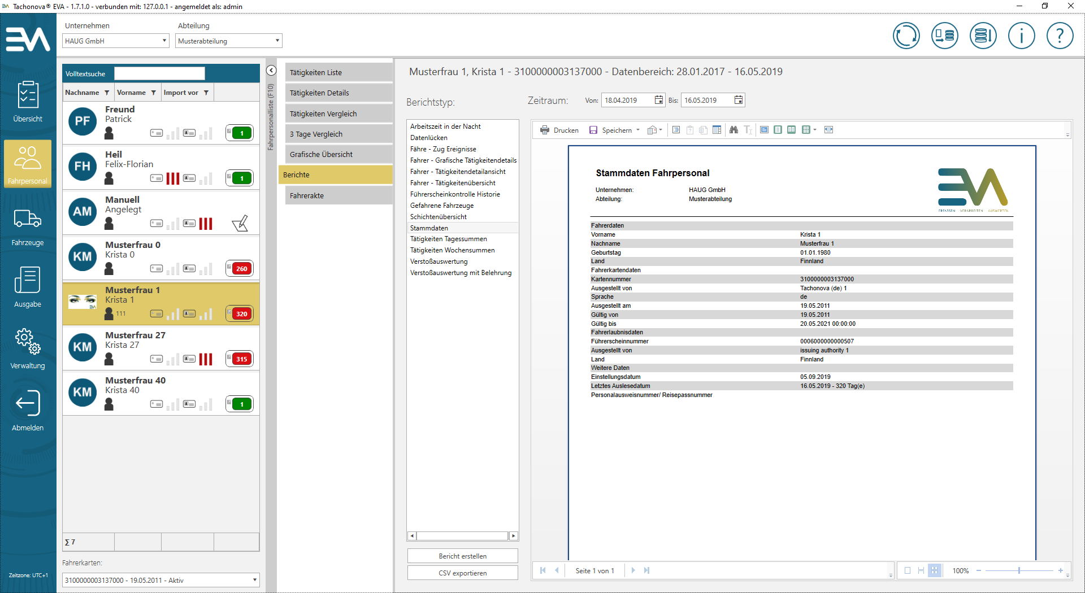This screenshot has width=1085, height=593.
Task: Click the refresh icon in header
Action: point(906,36)
